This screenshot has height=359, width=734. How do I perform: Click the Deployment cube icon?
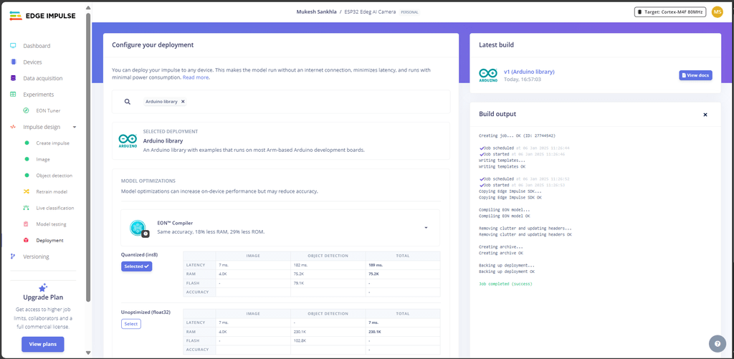point(27,240)
